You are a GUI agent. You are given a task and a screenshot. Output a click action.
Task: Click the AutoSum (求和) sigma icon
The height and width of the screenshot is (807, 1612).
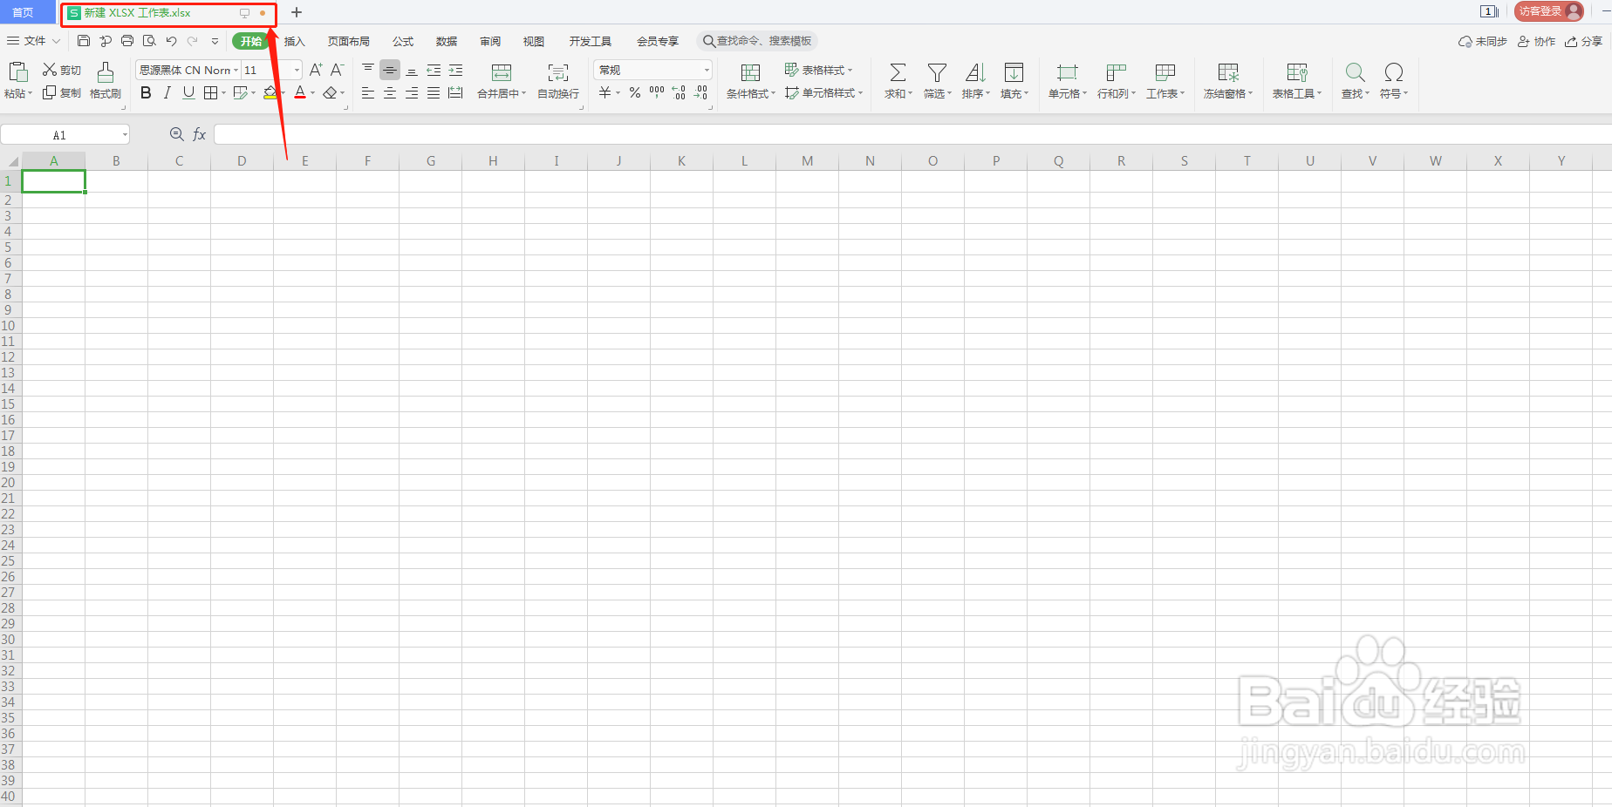898,72
